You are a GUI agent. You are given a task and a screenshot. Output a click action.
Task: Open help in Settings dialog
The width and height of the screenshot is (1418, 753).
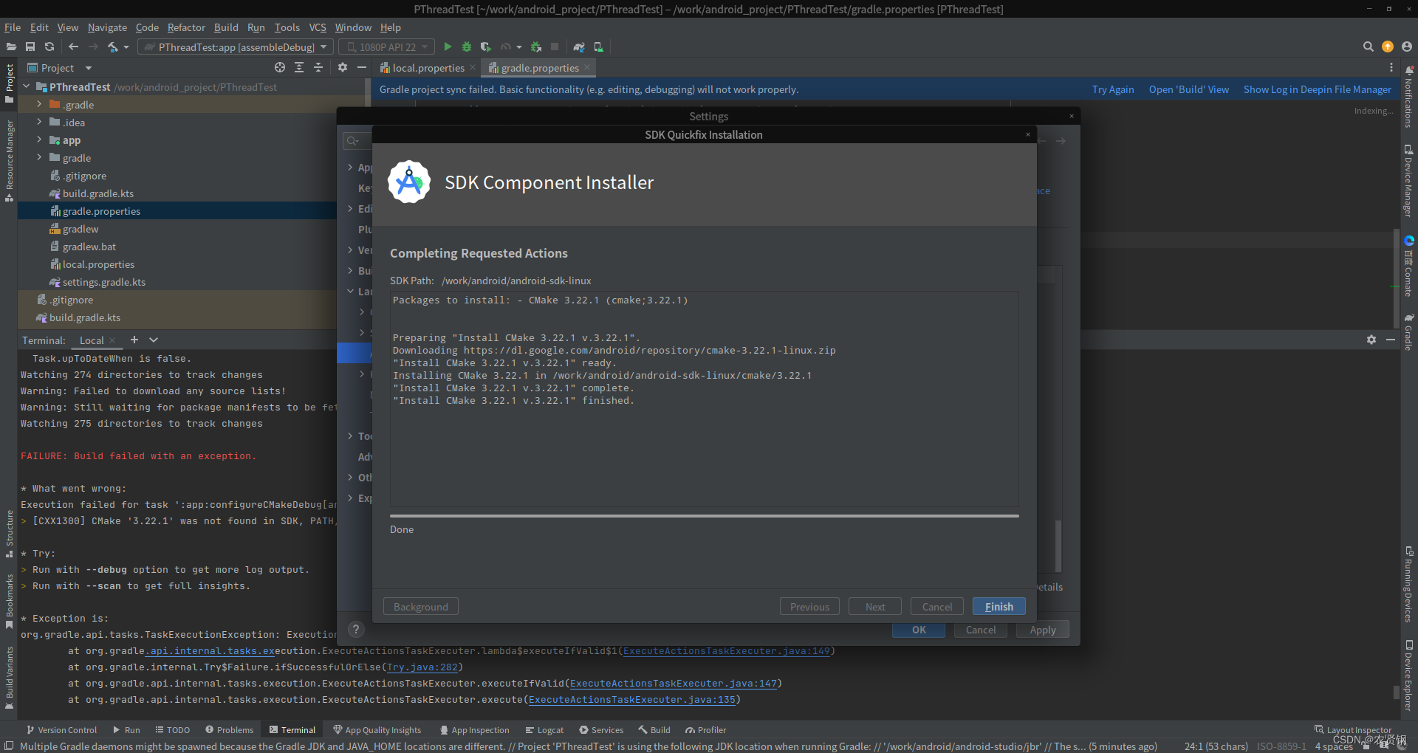tap(356, 629)
